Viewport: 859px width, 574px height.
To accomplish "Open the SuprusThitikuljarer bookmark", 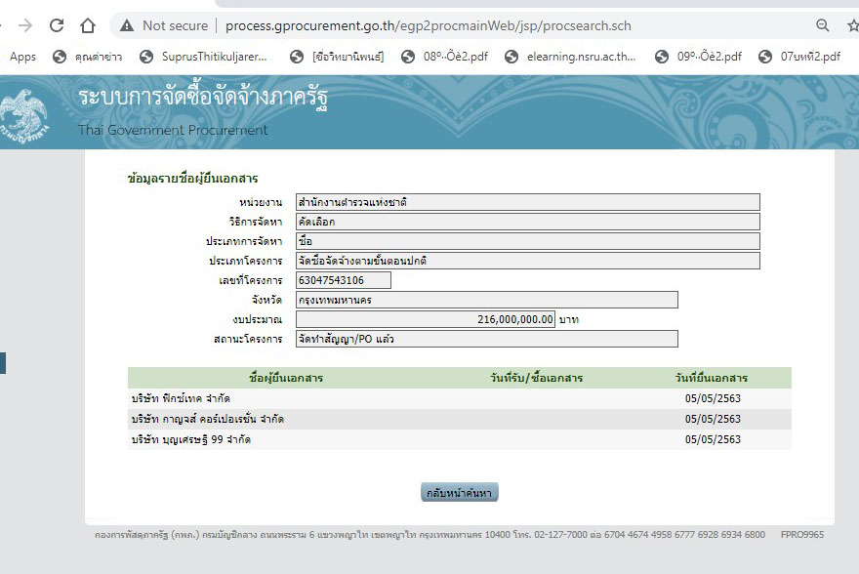I will point(203,57).
